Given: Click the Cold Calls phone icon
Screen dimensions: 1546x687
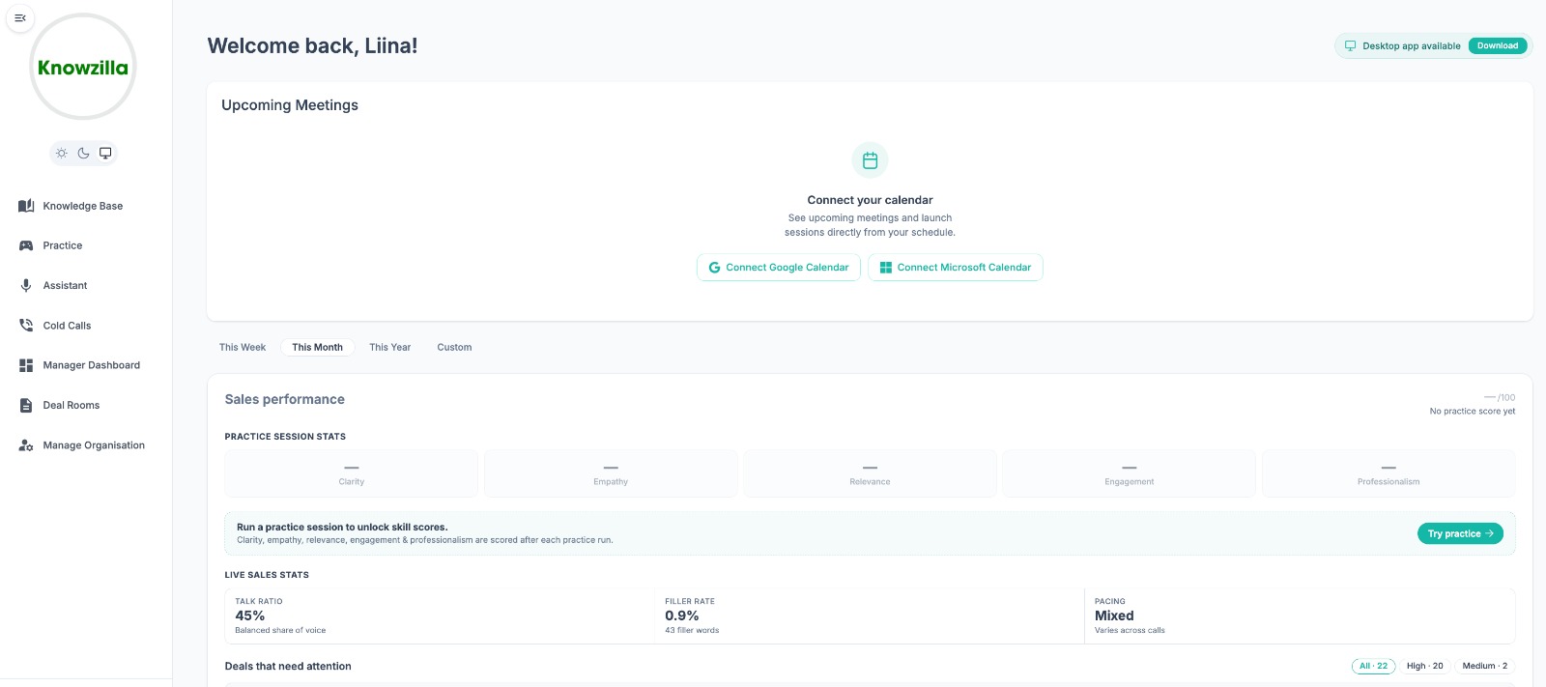Looking at the screenshot, I should tap(26, 326).
